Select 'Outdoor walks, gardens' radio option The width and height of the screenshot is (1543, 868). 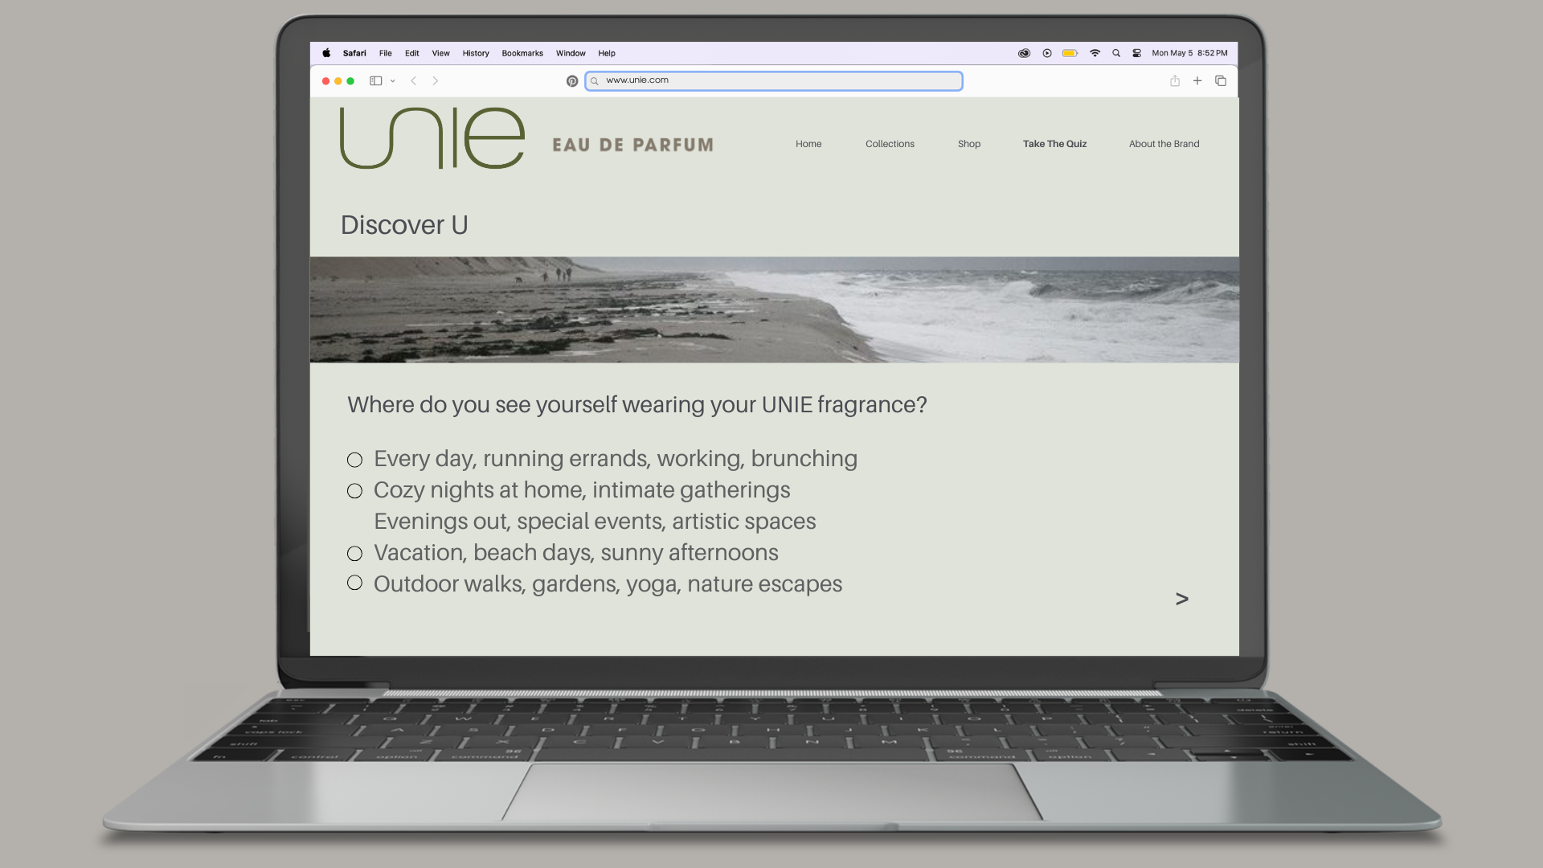tap(354, 583)
